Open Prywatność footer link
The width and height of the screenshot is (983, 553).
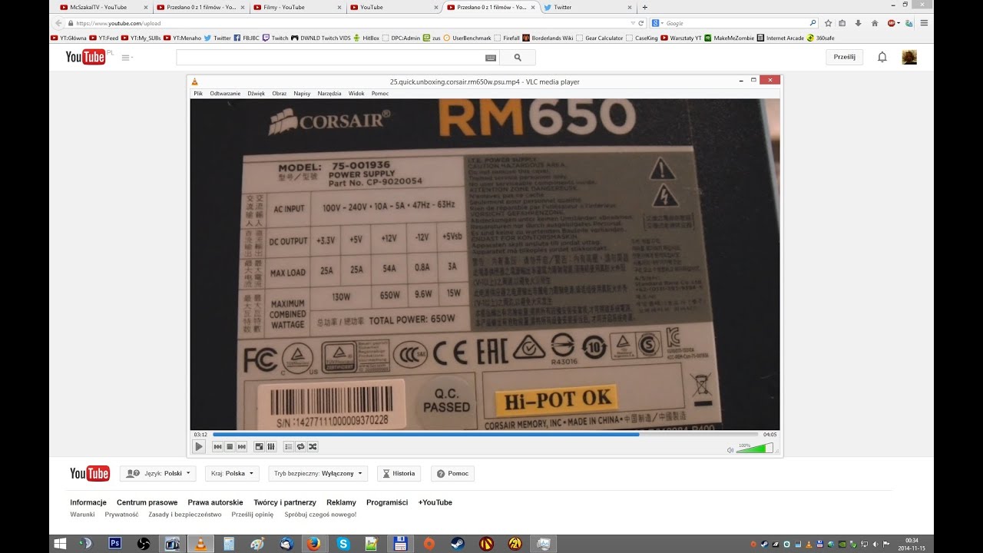click(x=121, y=515)
